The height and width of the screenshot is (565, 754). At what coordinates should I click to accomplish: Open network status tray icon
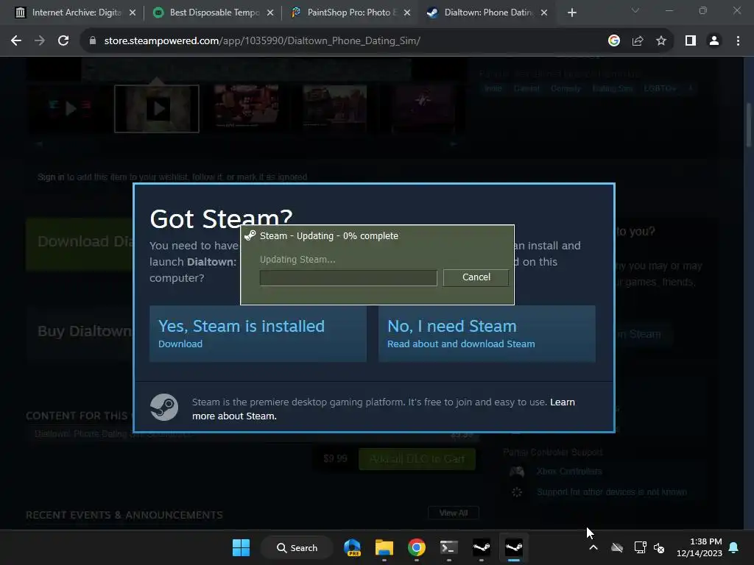pos(640,547)
